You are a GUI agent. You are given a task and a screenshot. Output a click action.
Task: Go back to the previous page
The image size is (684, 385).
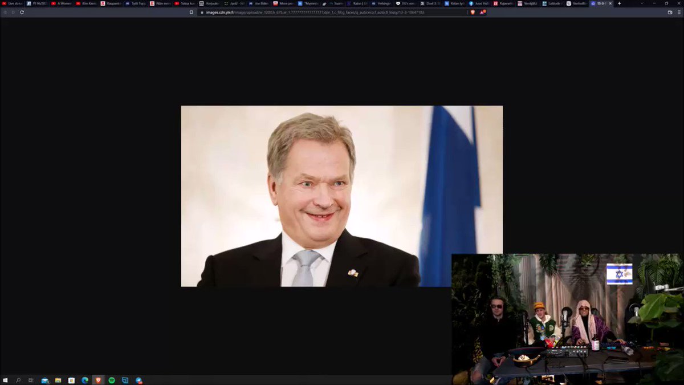(6, 12)
